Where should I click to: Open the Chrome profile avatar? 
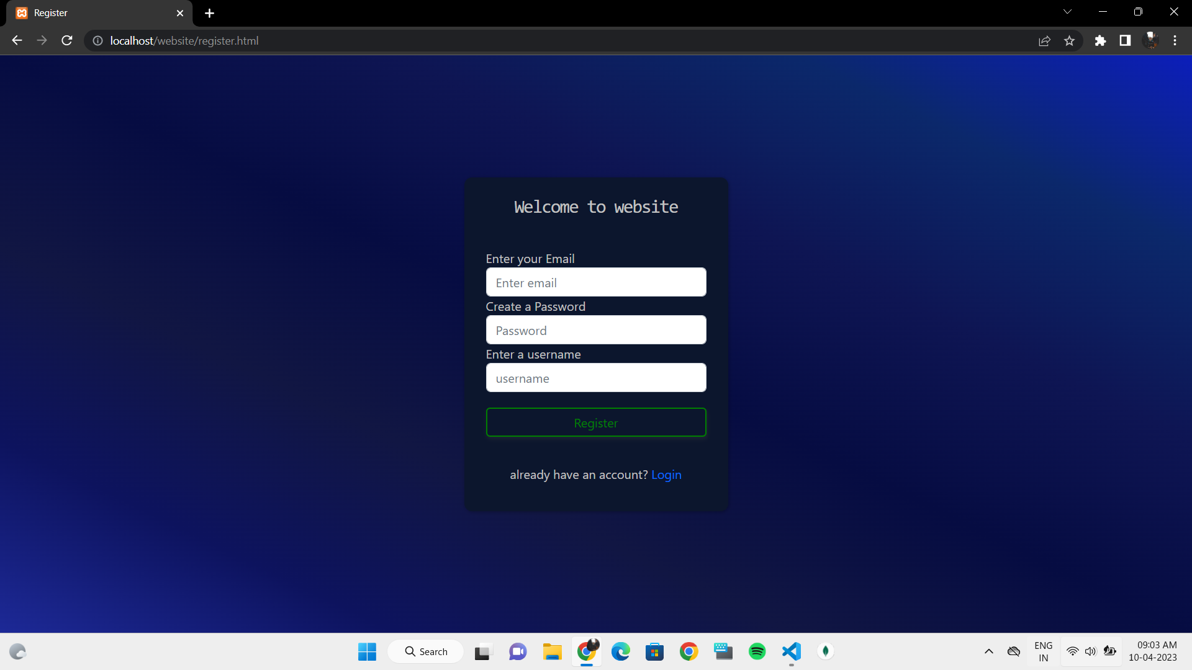1150,40
